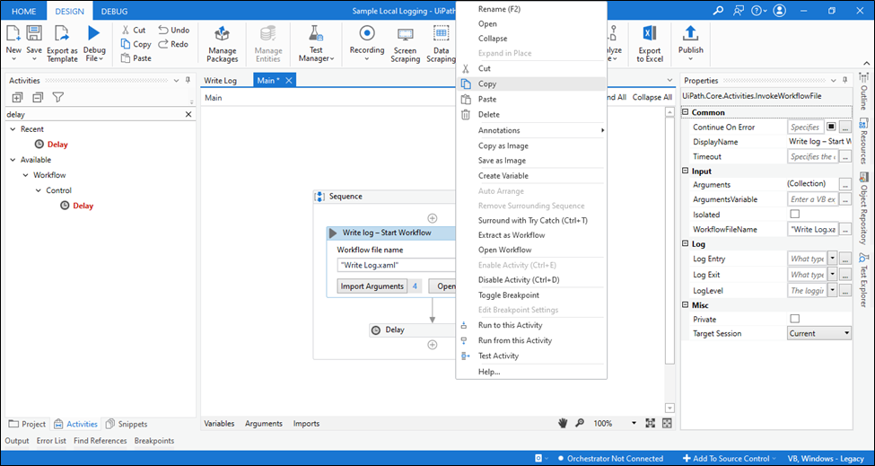Image resolution: width=875 pixels, height=466 pixels.
Task: Launch Screen Scraping tool
Action: pyautogui.click(x=405, y=44)
